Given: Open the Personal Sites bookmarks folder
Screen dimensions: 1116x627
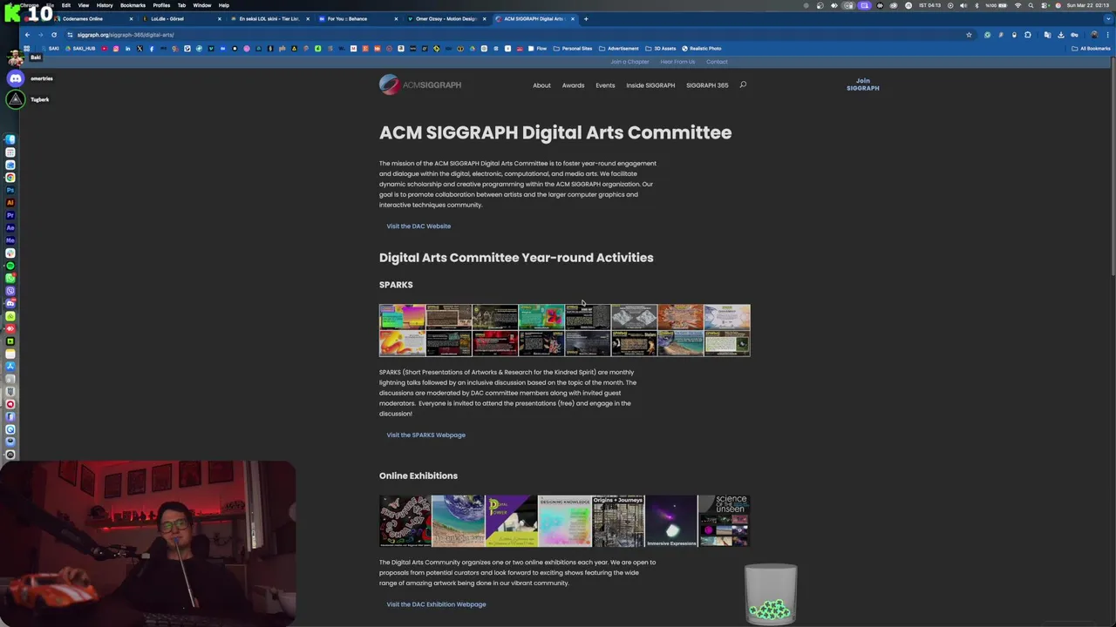Looking at the screenshot, I should 573,48.
